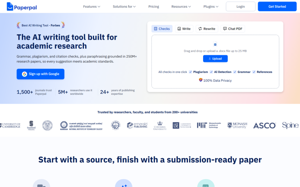Screen dimensions: 300x187
Task: Expand the Features menu
Action: tap(92, 7)
